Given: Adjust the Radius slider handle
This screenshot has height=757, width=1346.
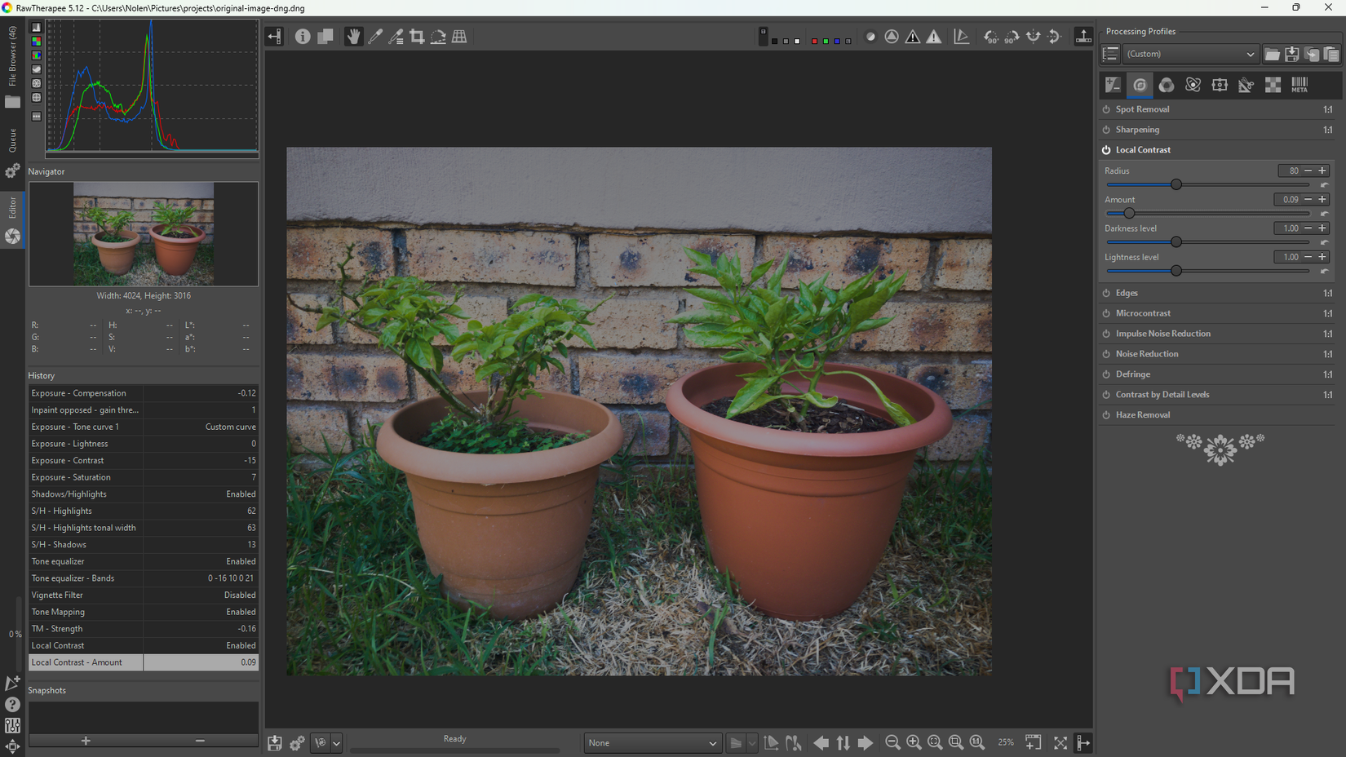Looking at the screenshot, I should tap(1176, 184).
